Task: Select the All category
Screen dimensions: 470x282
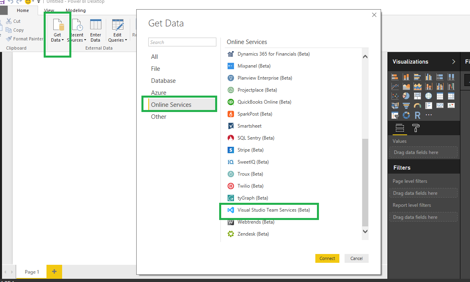Action: [x=154, y=57]
